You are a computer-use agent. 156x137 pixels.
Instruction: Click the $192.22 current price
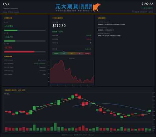coord(147,4)
